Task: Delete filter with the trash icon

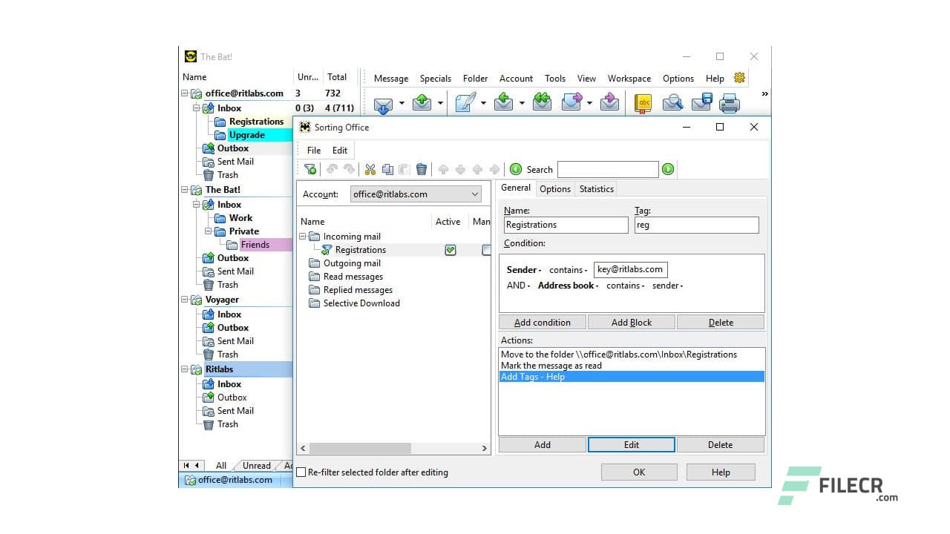Action: tap(422, 168)
